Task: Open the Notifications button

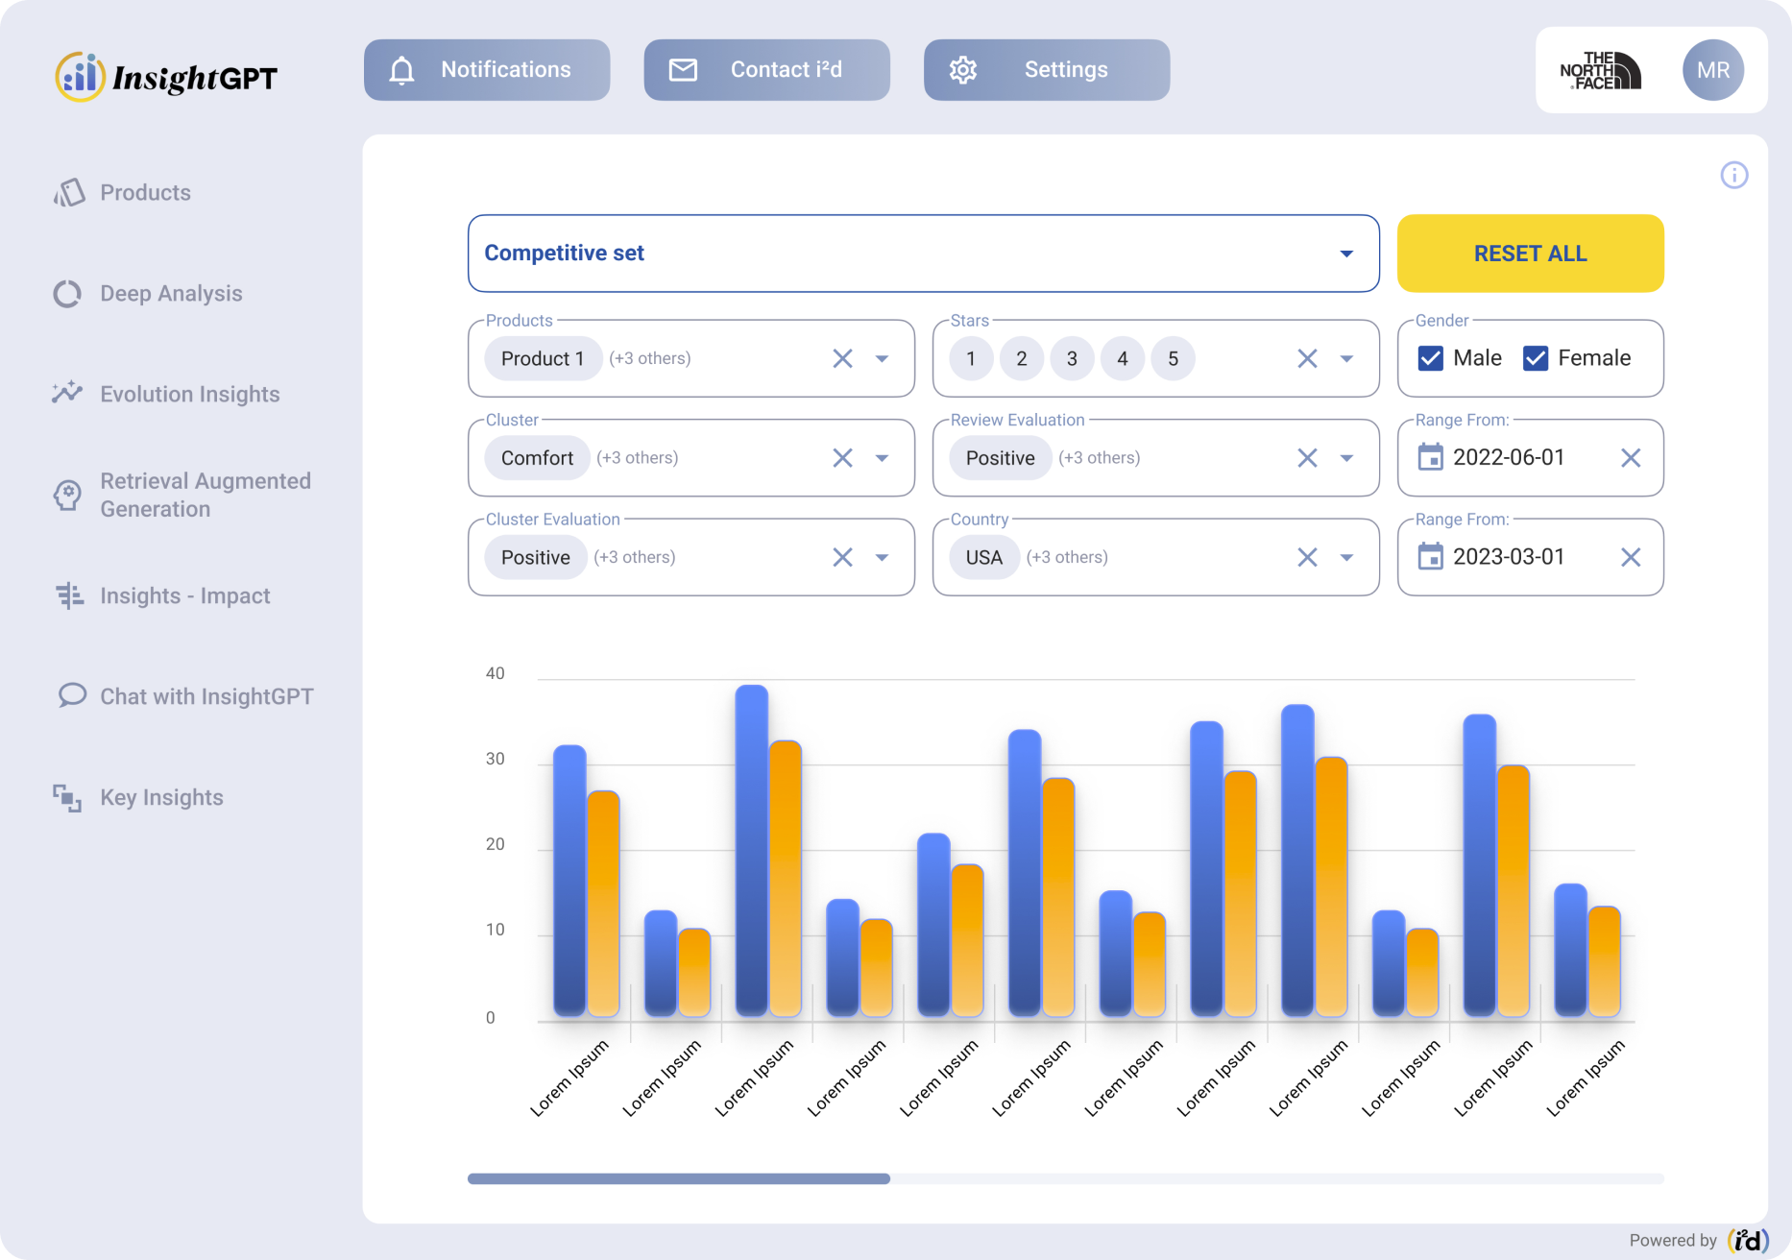Action: pos(487,70)
